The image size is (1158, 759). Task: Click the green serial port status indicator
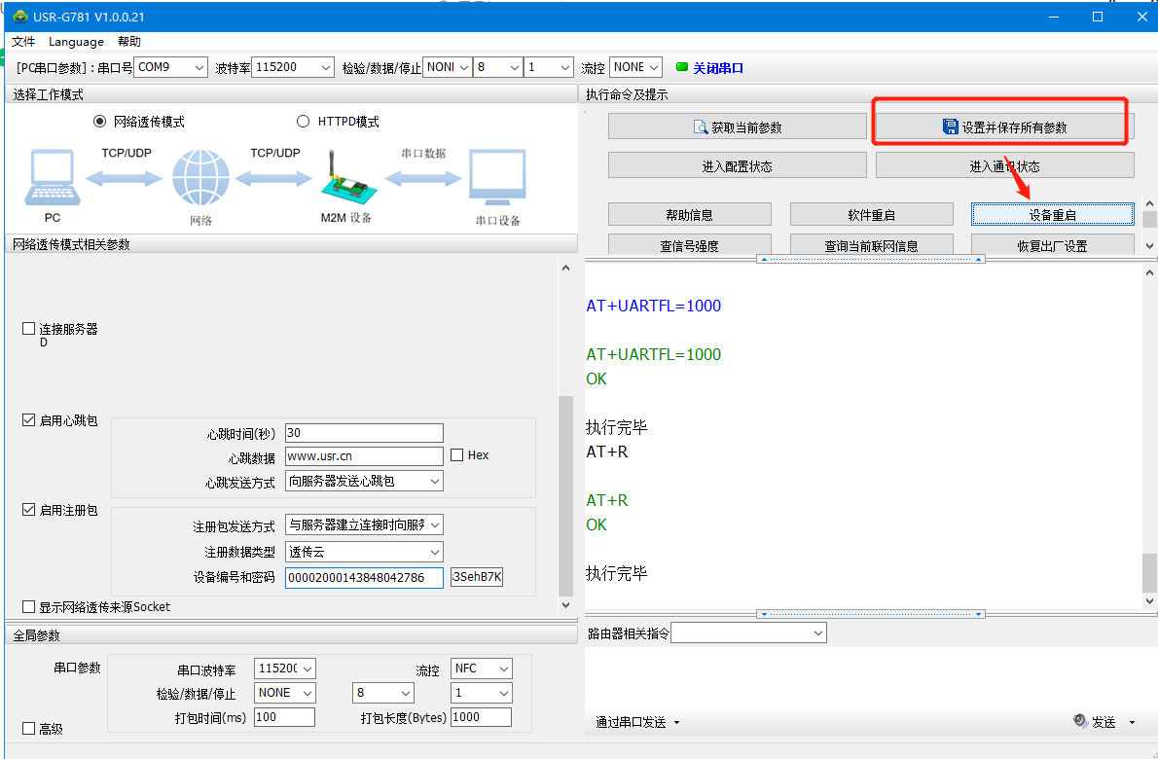(x=681, y=67)
